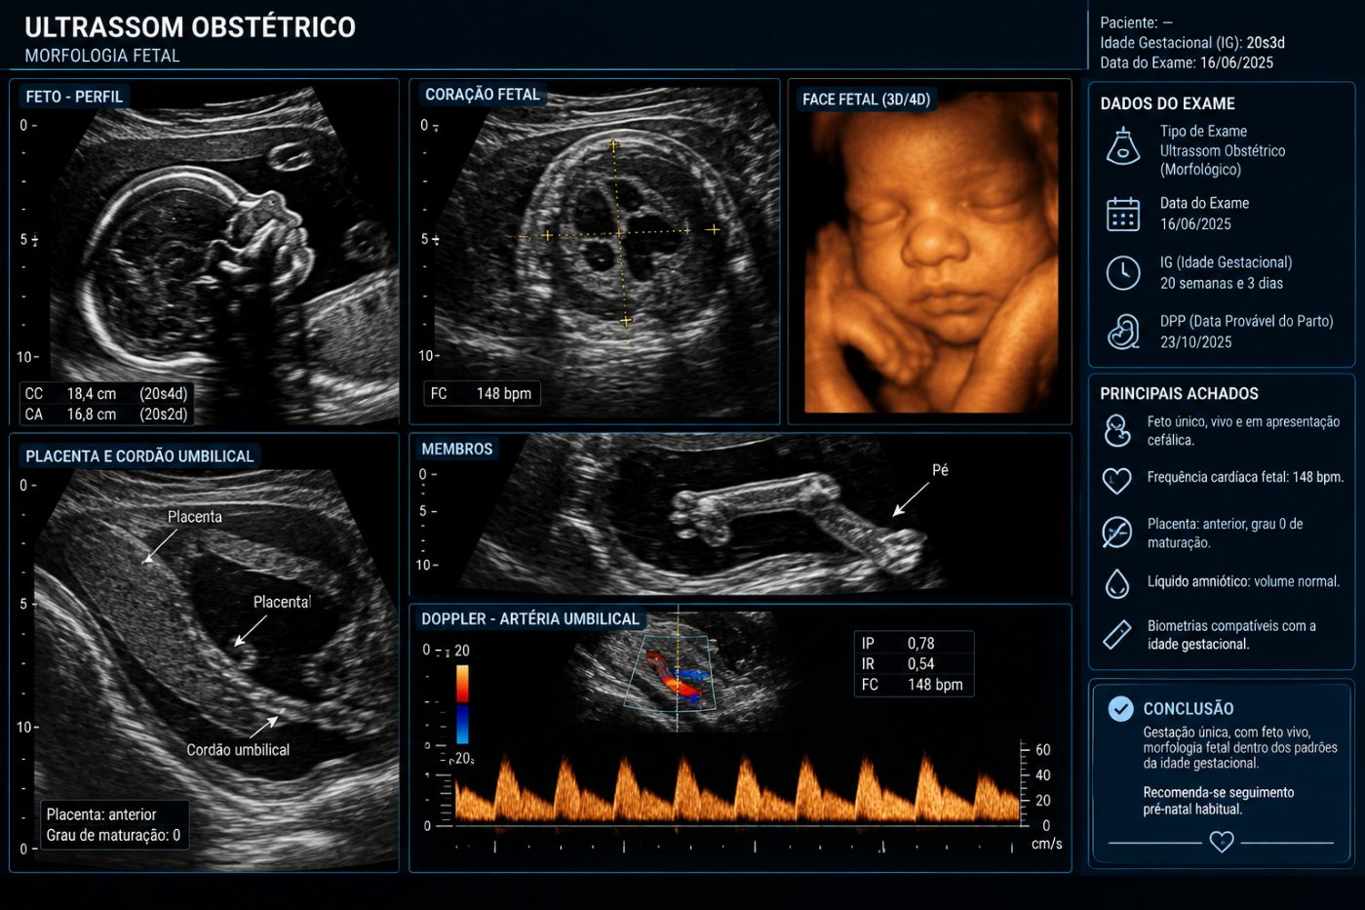Select the heart icon beside Frequência cardíaca fetal

pyautogui.click(x=1116, y=479)
